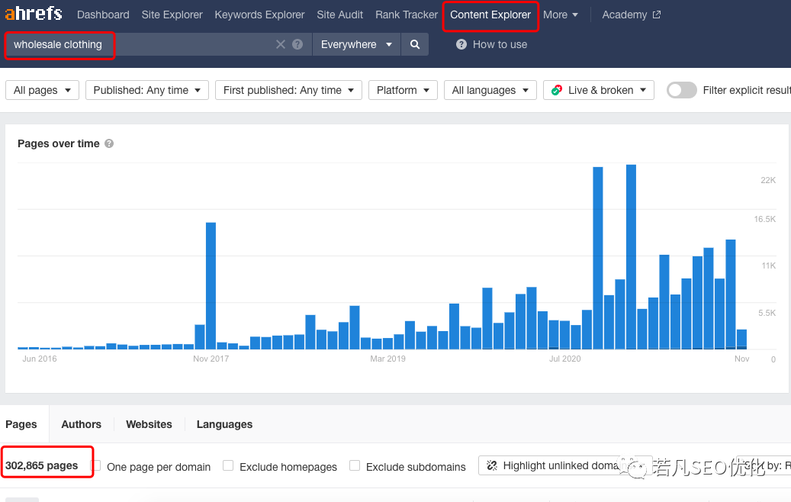791x502 pixels.
Task: Tick Exclude subdomains checkbox
Action: point(355,465)
